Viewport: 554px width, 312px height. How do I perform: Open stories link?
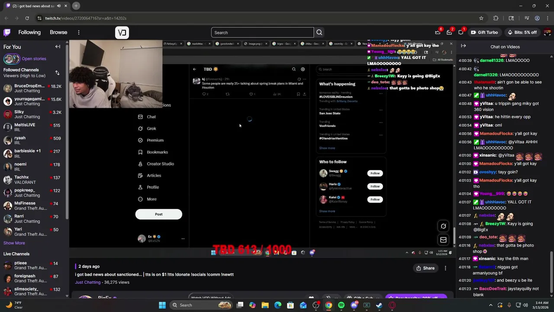(34, 58)
